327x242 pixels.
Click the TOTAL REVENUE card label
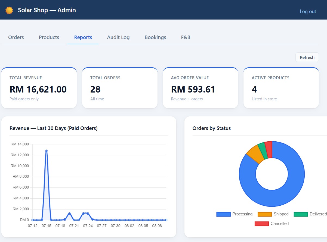26,78
